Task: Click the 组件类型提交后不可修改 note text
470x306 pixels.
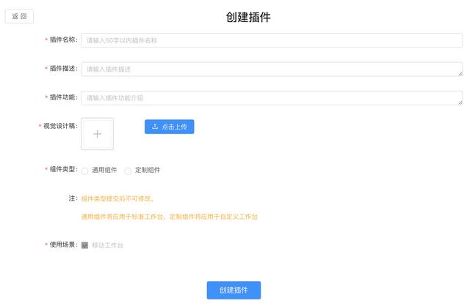Action: tap(117, 198)
